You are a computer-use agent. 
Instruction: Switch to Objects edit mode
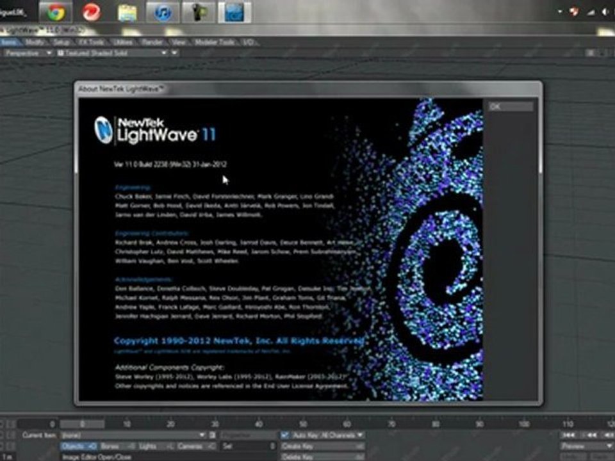pos(79,446)
